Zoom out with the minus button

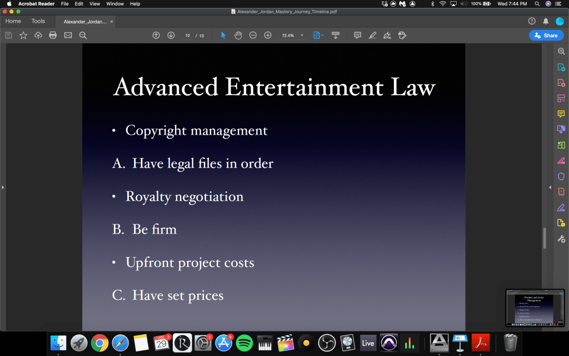coord(253,35)
